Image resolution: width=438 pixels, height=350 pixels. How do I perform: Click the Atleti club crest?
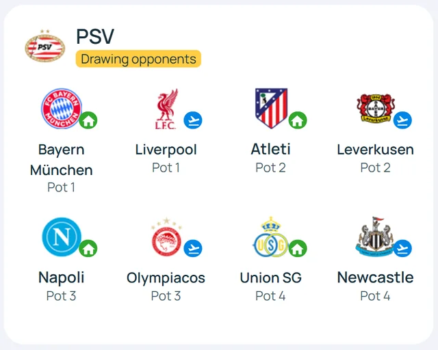(271, 108)
